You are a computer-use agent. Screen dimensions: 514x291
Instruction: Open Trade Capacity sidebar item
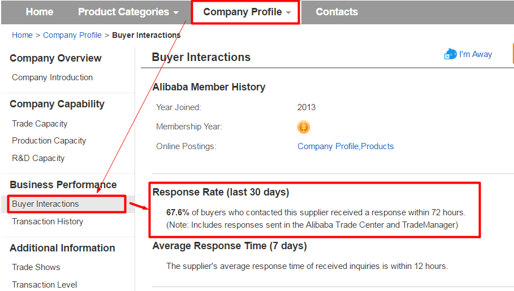(40, 124)
